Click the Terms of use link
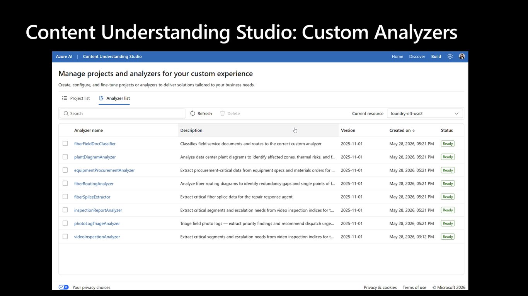This screenshot has width=528, height=296. [414, 287]
